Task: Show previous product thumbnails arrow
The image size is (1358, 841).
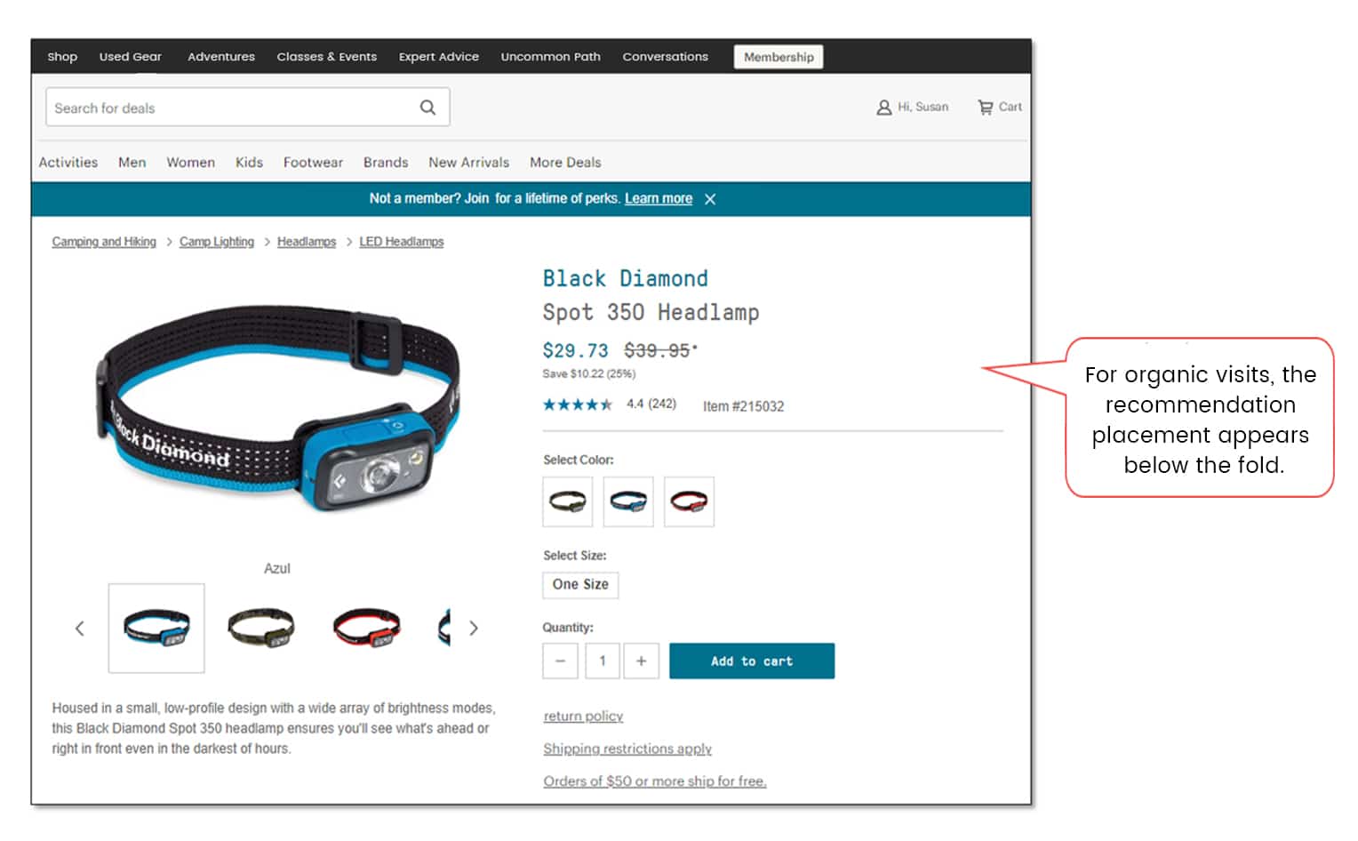Action: (80, 629)
